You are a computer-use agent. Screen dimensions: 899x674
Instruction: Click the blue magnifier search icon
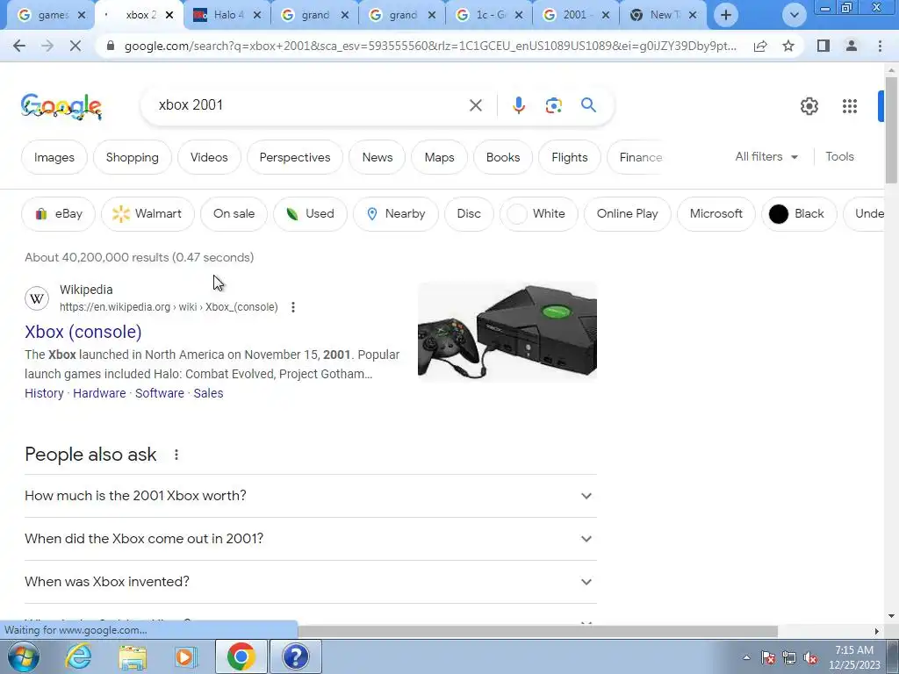(x=588, y=105)
